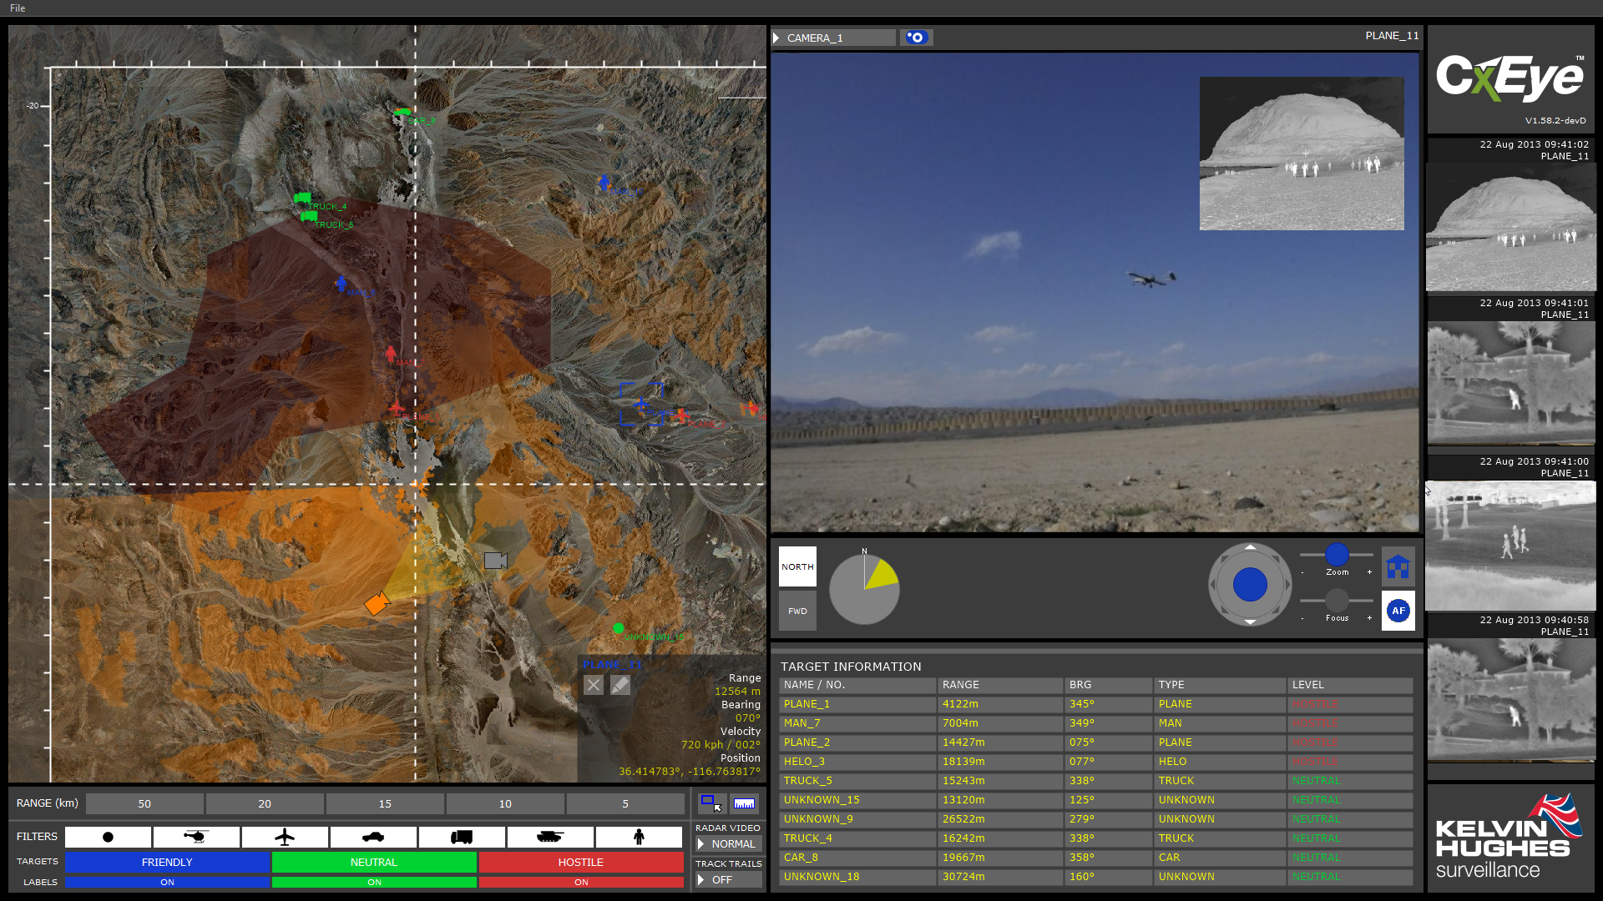Toggle NEUTRAL targets off
The image size is (1603, 901).
pyautogui.click(x=374, y=862)
